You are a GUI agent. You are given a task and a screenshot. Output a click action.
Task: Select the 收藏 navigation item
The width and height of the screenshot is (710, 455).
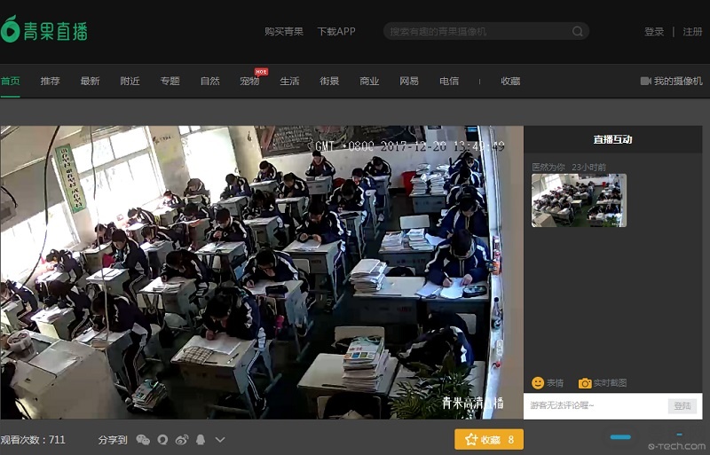[x=510, y=81]
